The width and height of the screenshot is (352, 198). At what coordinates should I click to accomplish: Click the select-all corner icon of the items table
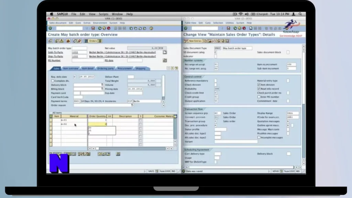click(x=51, y=116)
